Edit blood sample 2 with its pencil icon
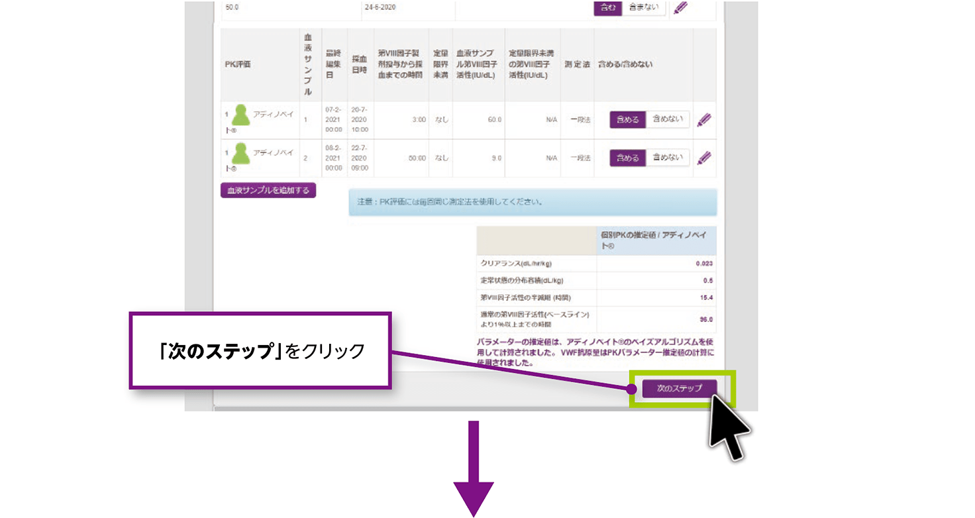 [x=705, y=158]
